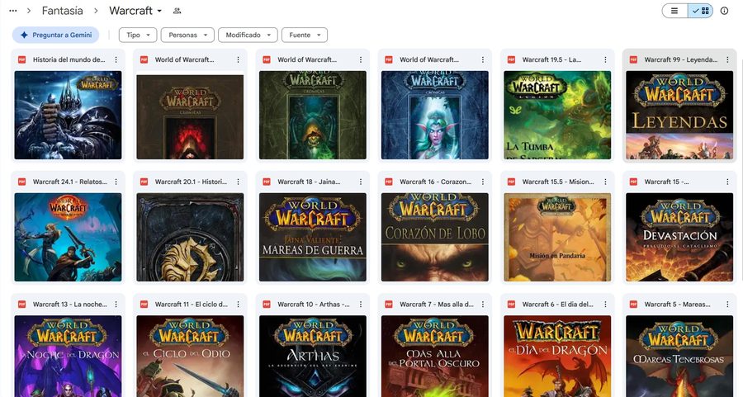Open the Tipo filter dropdown
This screenshot has height=397, width=743.
(x=138, y=35)
